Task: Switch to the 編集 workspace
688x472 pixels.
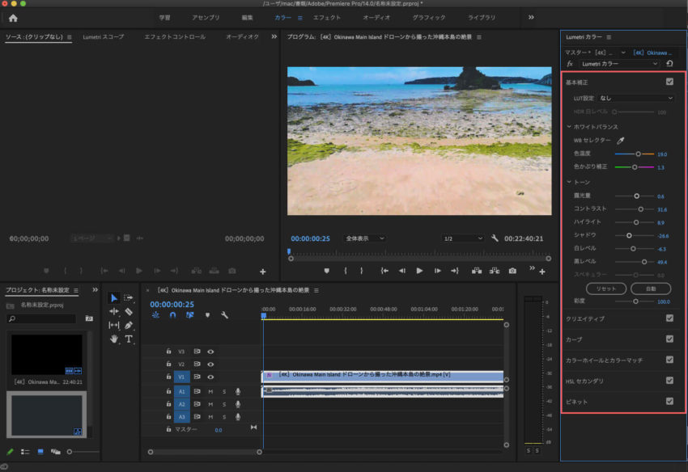Action: 248,18
